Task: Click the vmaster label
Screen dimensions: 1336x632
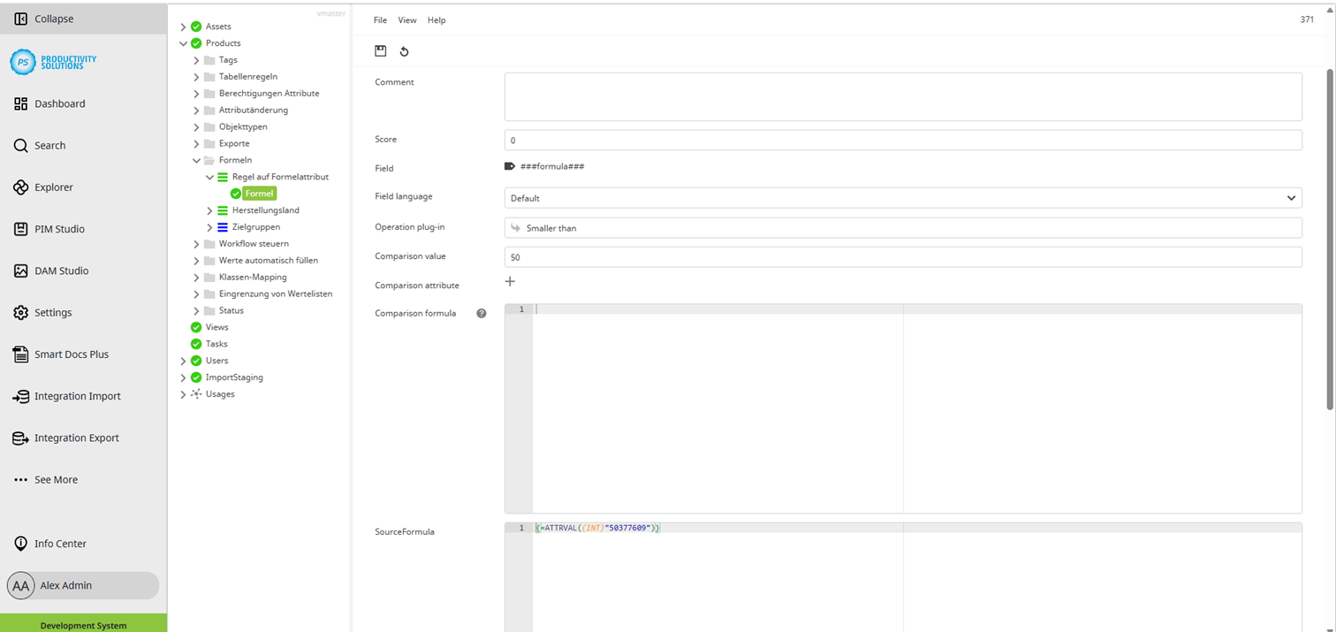Action: [x=331, y=13]
